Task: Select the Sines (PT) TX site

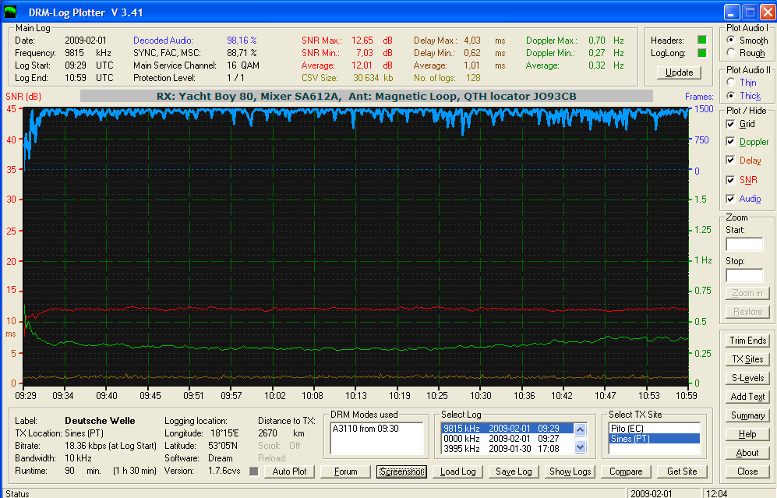Action: point(654,439)
